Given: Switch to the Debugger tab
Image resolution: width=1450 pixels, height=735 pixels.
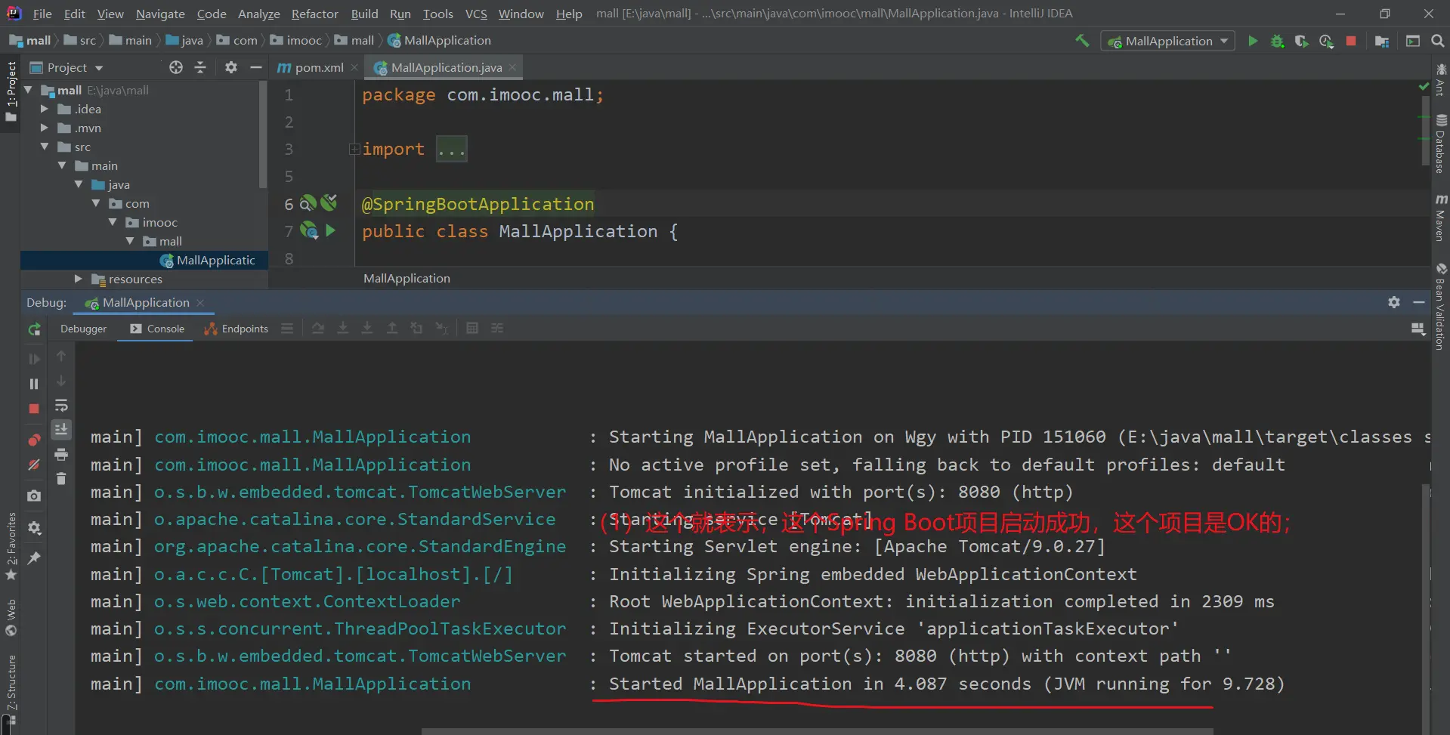Looking at the screenshot, I should click(x=83, y=329).
